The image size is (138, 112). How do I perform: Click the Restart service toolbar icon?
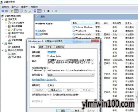tap(56, 11)
